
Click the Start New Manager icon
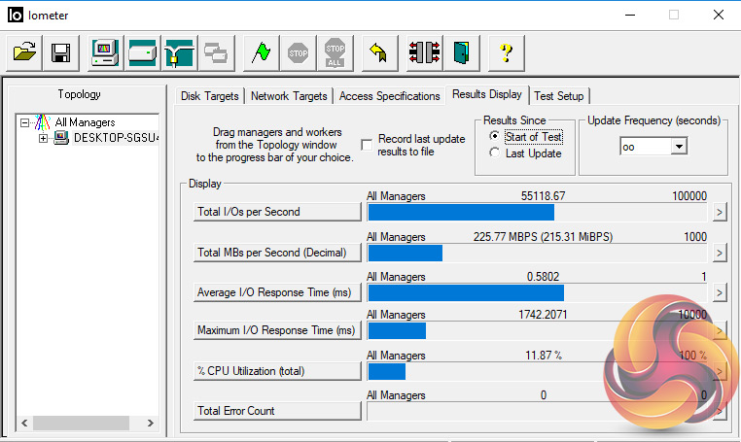pyautogui.click(x=105, y=52)
